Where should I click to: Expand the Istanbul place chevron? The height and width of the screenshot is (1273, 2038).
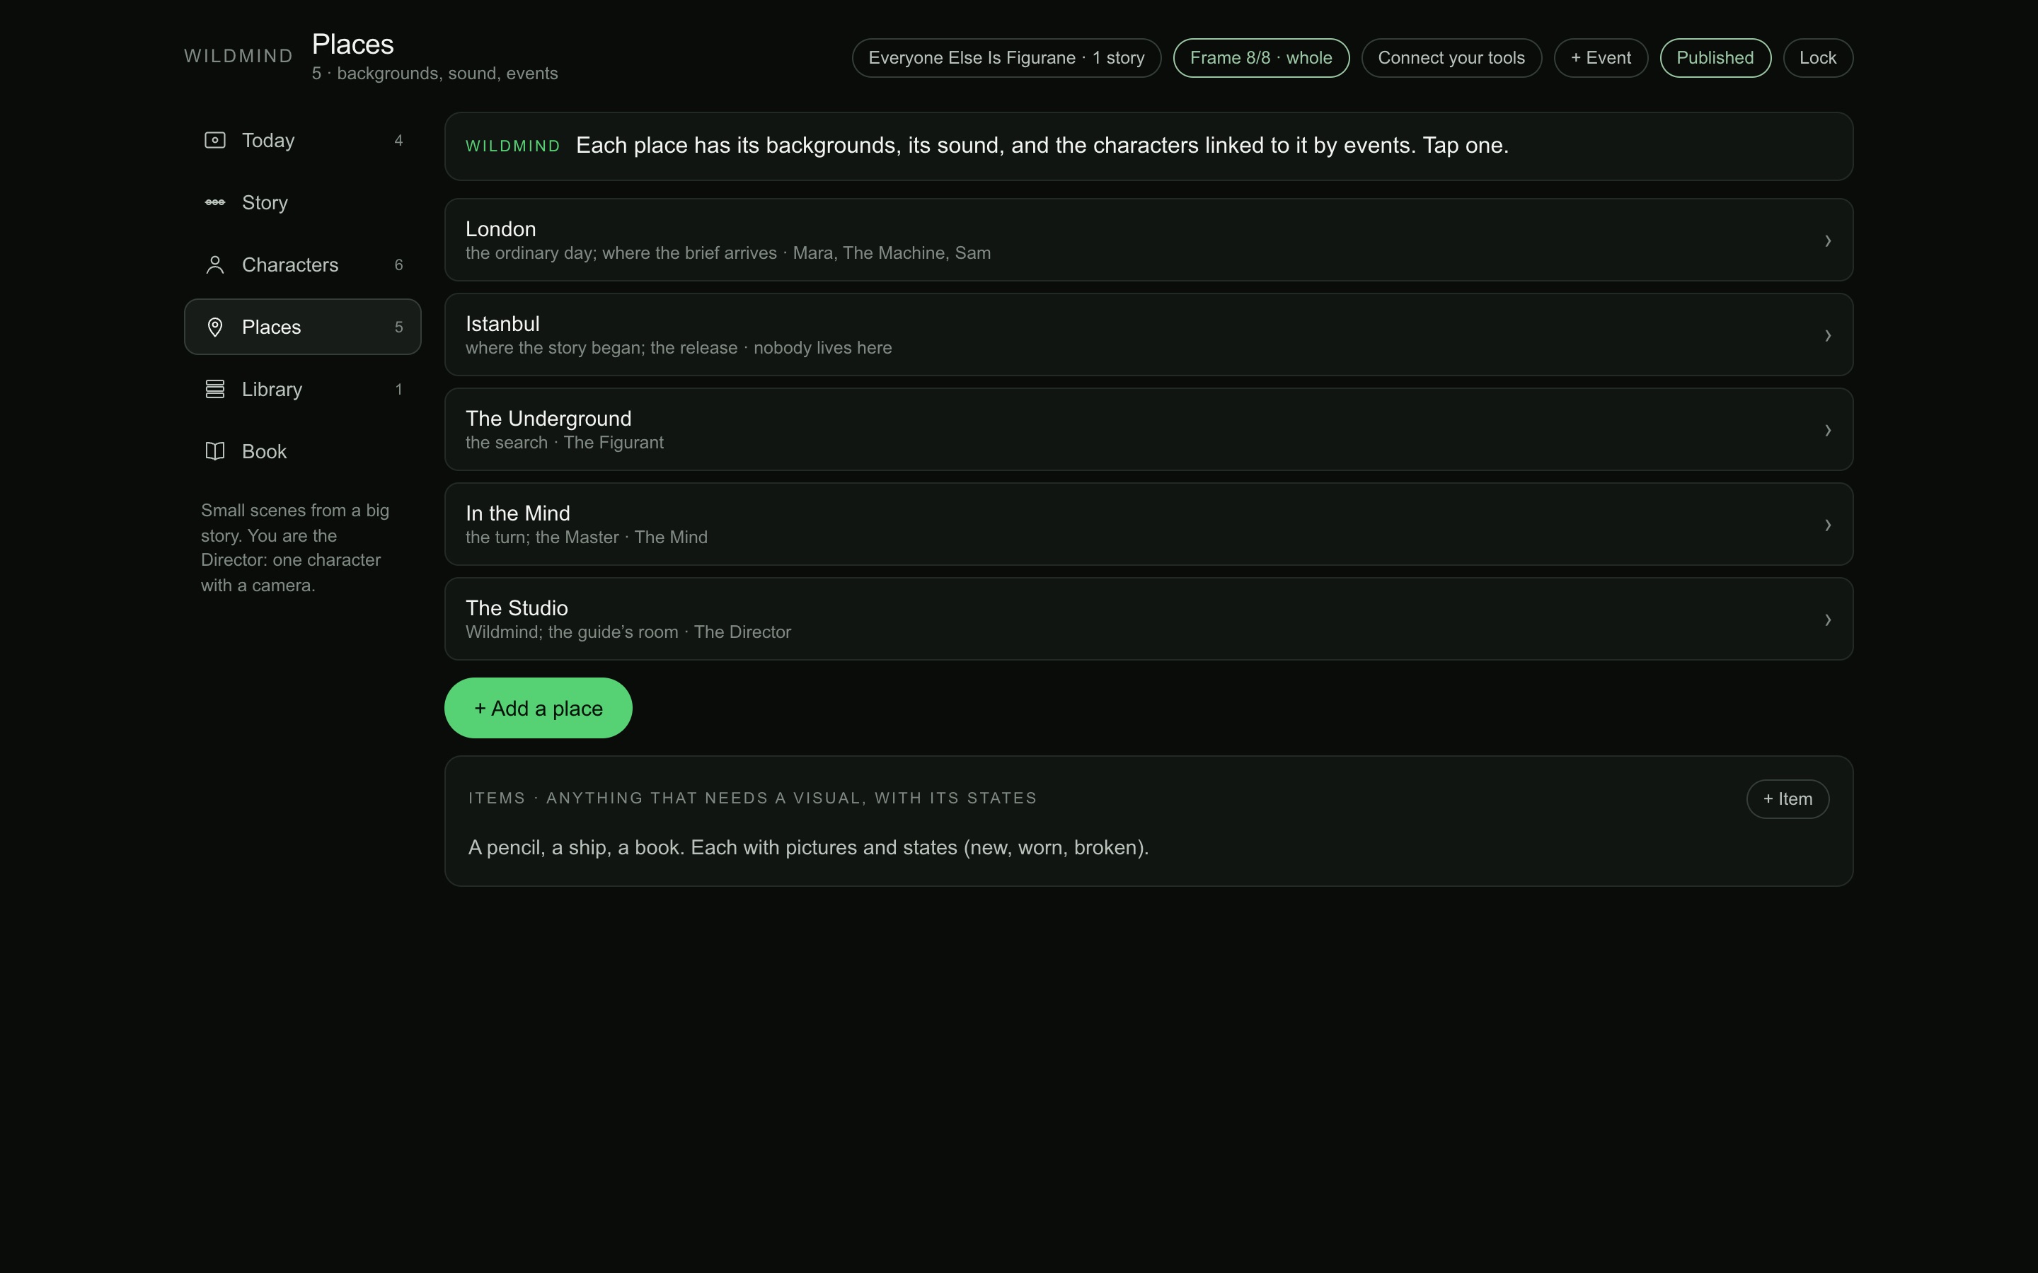tap(1827, 336)
